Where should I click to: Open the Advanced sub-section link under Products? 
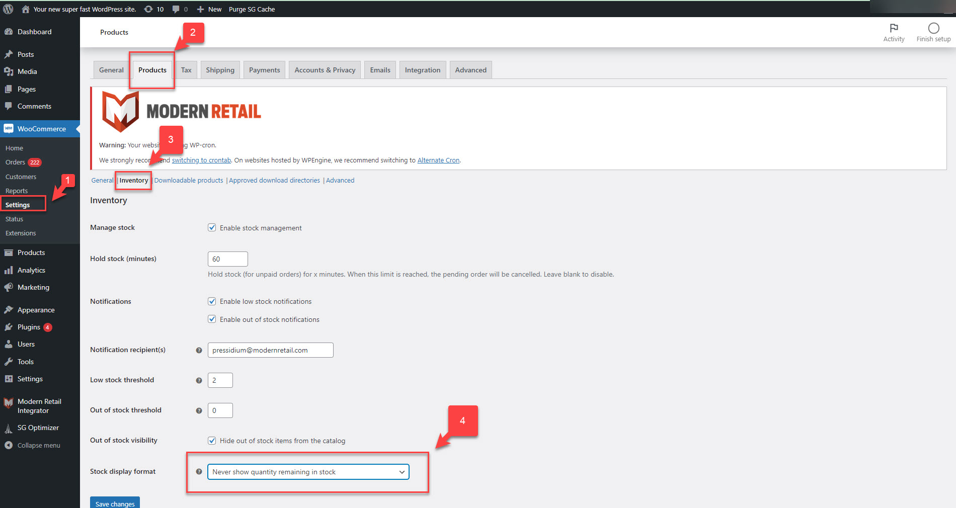click(x=340, y=181)
